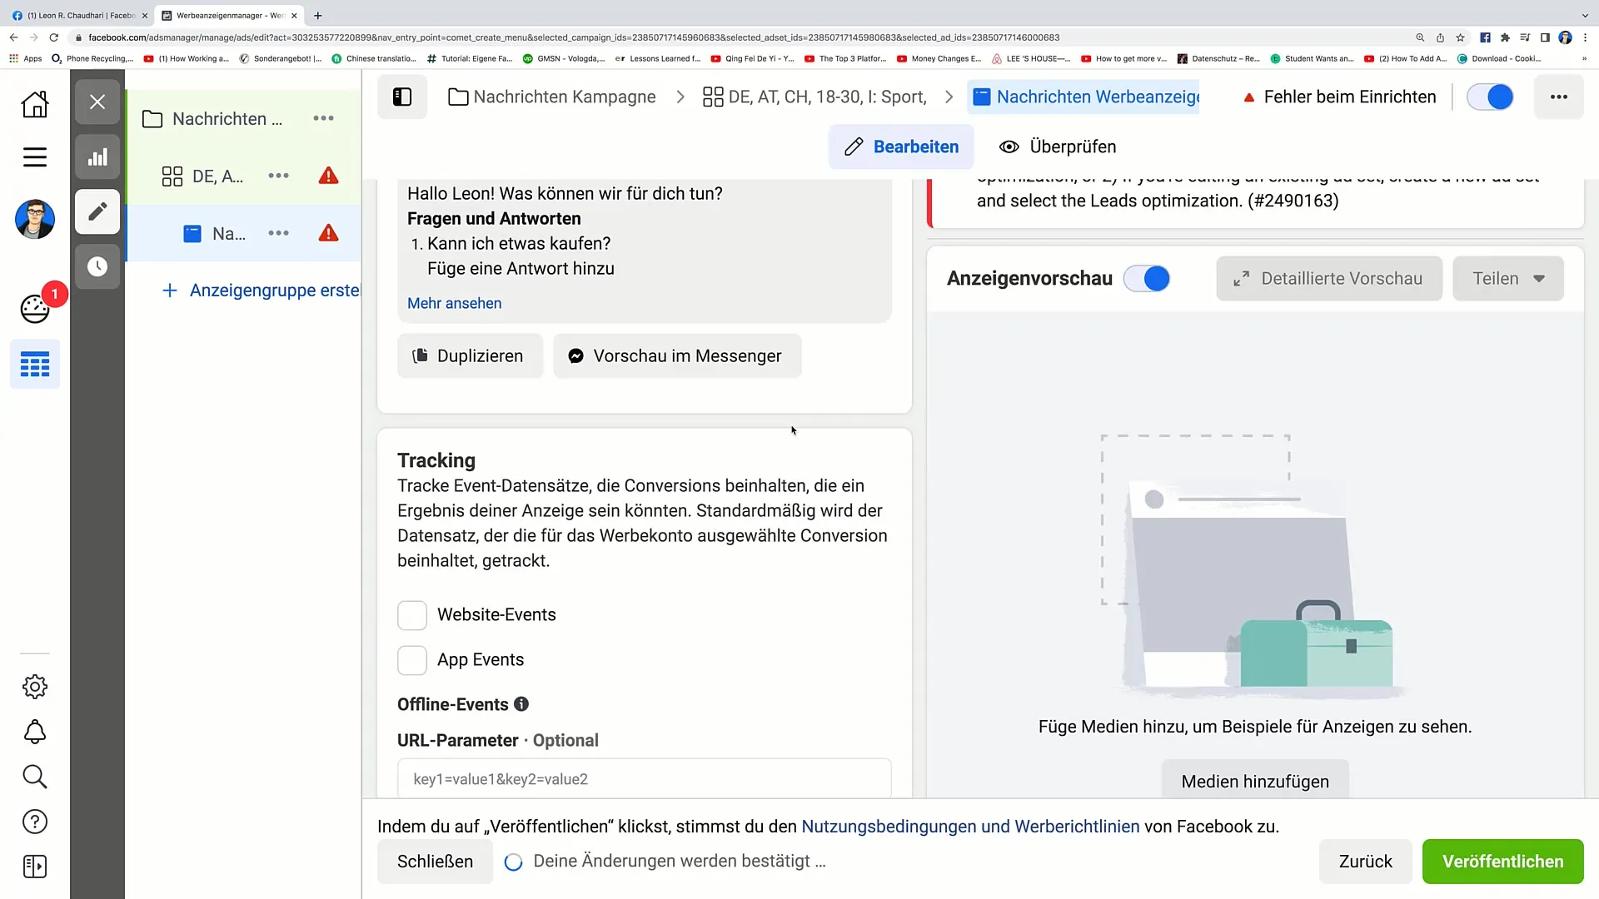Open the three-dot more options menu top right
The width and height of the screenshot is (1599, 899).
1559,97
